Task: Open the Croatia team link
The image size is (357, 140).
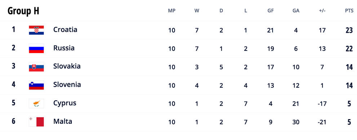Action: point(65,30)
